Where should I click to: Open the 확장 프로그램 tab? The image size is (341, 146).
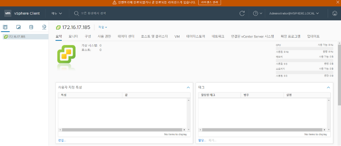point(291,36)
